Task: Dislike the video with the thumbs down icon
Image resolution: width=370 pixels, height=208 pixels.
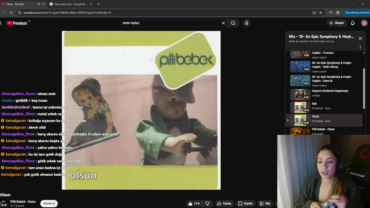Action: tap(208, 203)
